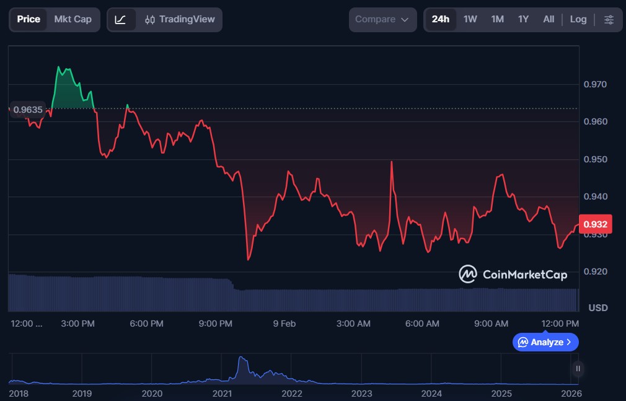The image size is (626, 401).
Task: Click the Analyze button sparkle icon
Action: 523,342
